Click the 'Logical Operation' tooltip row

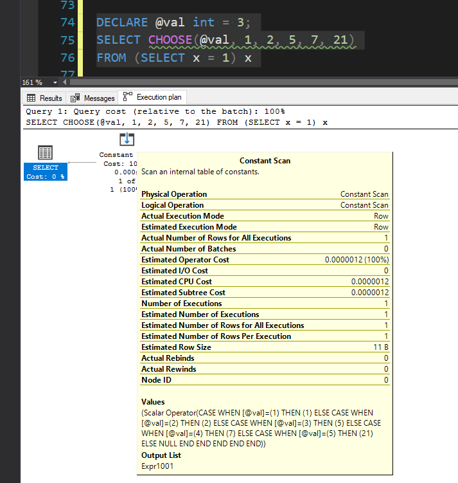coord(265,205)
